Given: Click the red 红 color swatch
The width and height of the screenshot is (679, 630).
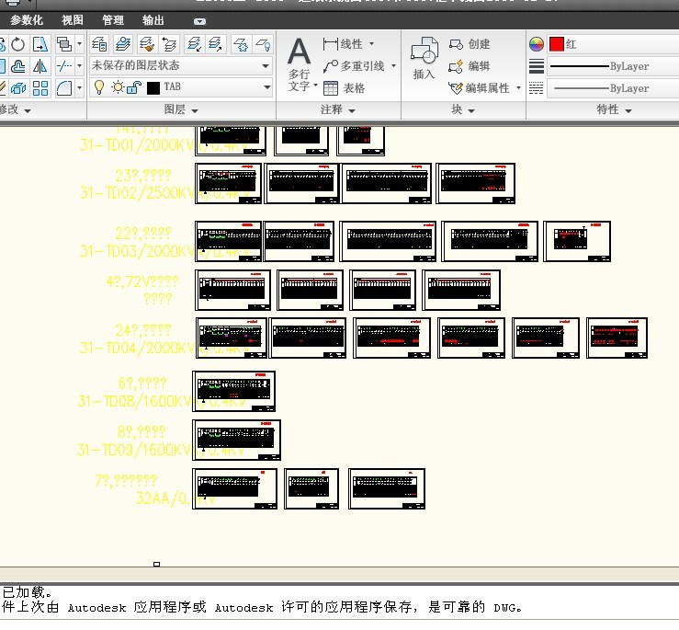Looking at the screenshot, I should coord(557,44).
